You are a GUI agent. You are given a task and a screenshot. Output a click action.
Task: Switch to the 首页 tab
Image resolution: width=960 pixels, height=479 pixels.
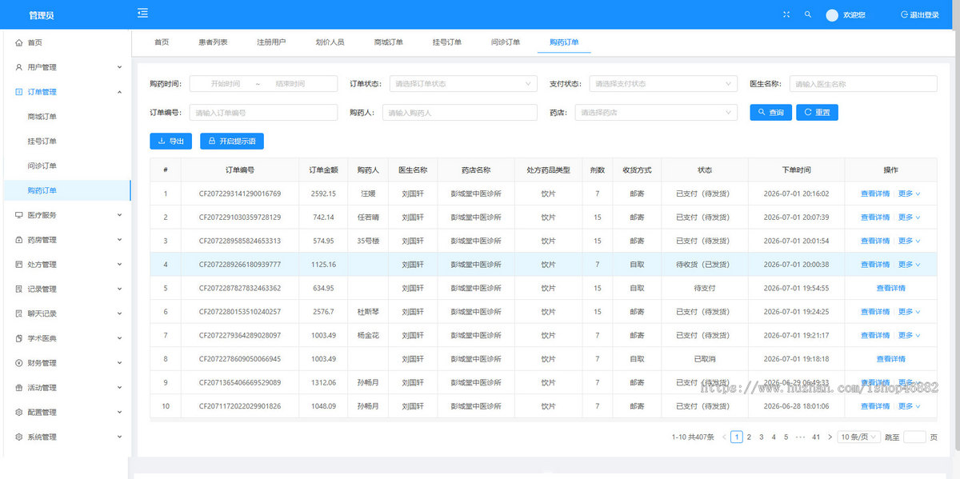[162, 42]
